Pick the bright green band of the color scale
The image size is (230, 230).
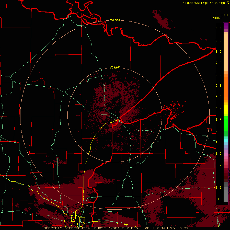coord(226,123)
